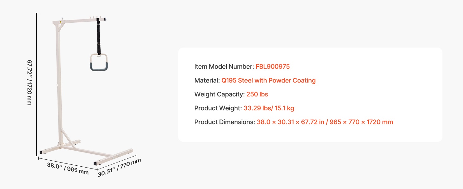Click the Product Weight label

tap(218, 108)
